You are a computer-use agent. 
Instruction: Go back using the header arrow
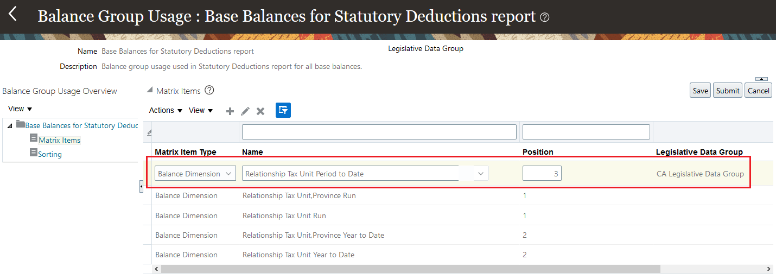click(x=13, y=15)
